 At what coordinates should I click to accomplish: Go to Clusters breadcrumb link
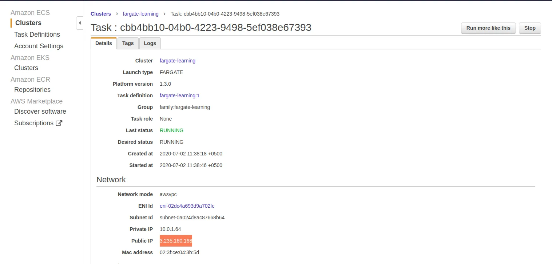point(101,14)
